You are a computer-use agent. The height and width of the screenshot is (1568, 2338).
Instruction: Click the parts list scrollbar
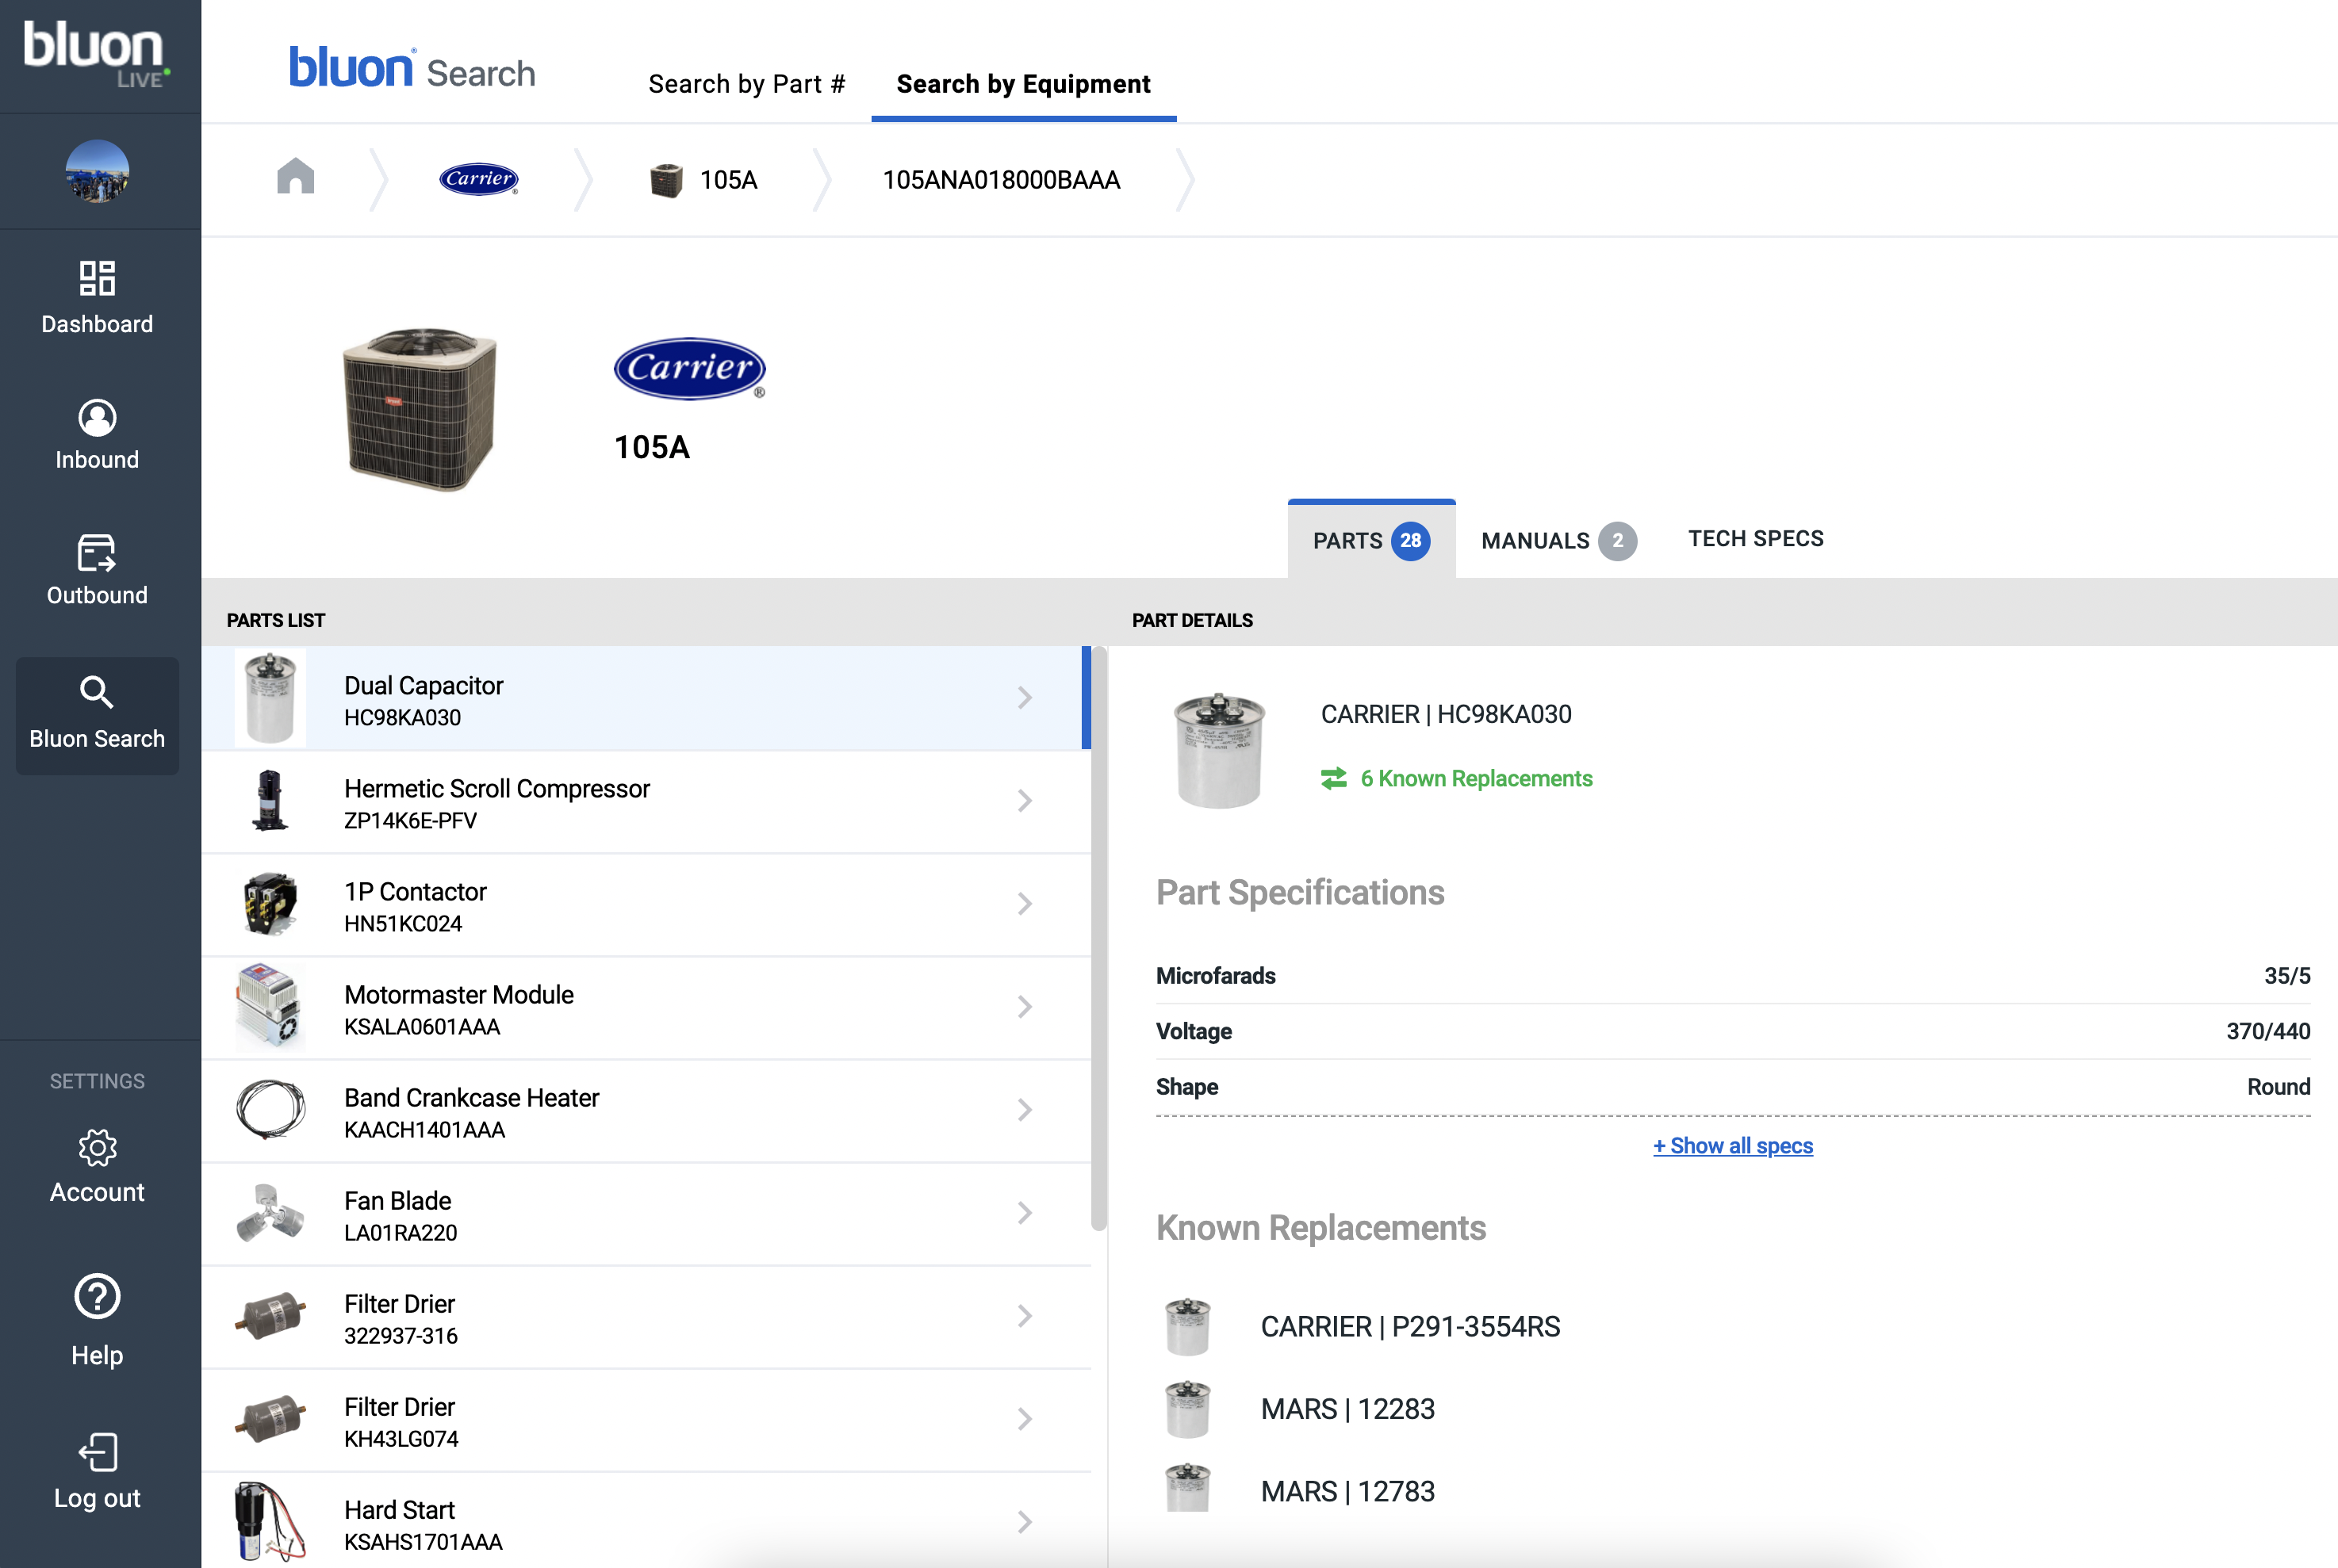[1099, 939]
